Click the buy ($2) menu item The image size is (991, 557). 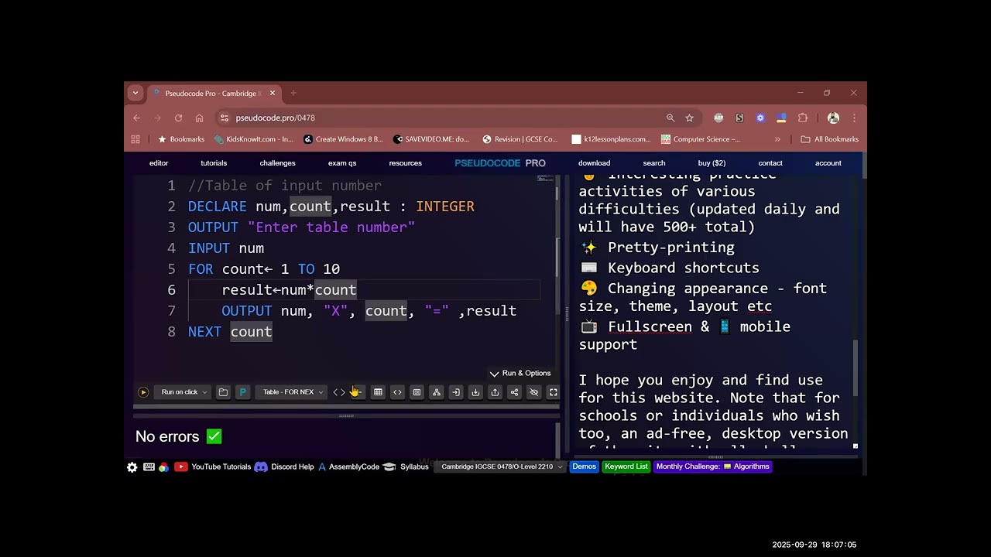pyautogui.click(x=712, y=163)
